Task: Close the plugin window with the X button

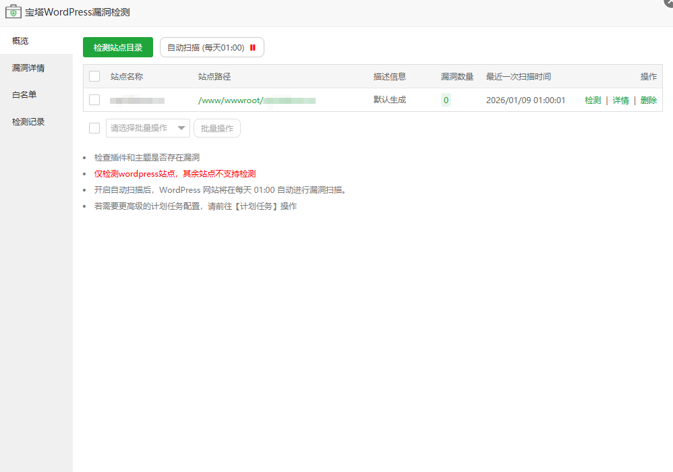Action: pyautogui.click(x=670, y=3)
